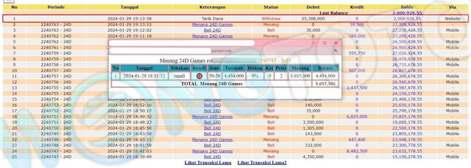The width and height of the screenshot is (471, 168).
Task: Open Lihat Transaksi Lama link
Action: [208, 163]
